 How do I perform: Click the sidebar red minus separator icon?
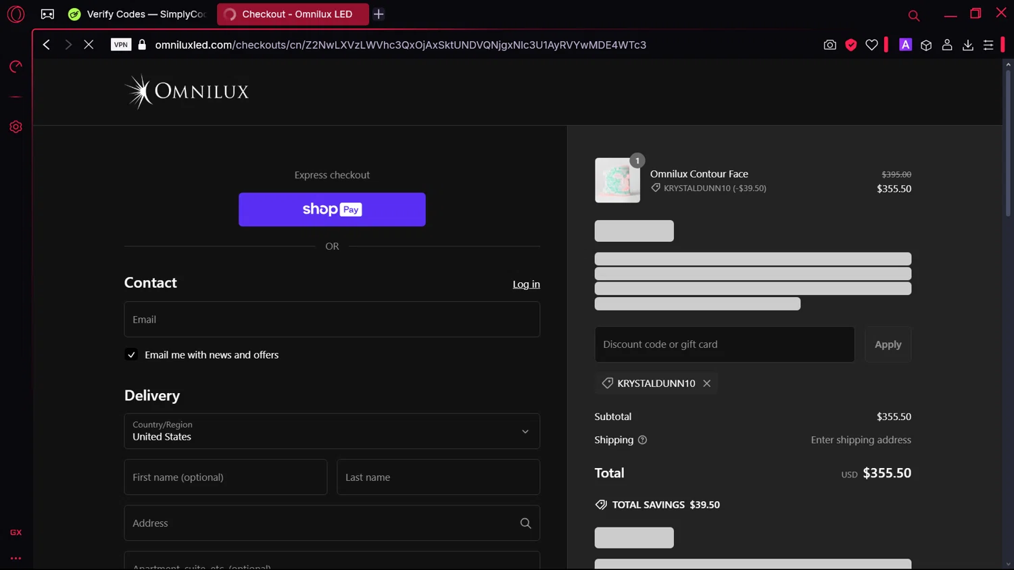click(x=16, y=97)
